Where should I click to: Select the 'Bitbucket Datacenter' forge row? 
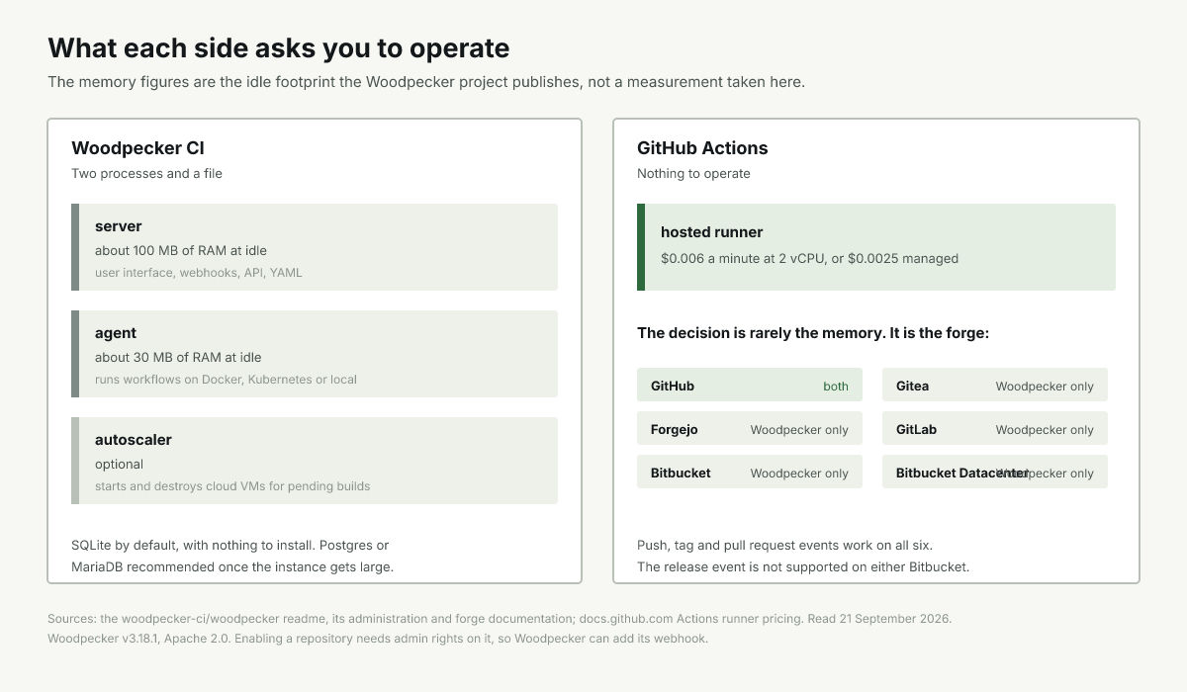pos(995,473)
